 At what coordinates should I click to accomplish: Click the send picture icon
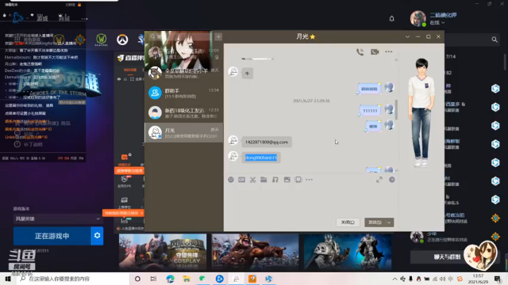287,180
